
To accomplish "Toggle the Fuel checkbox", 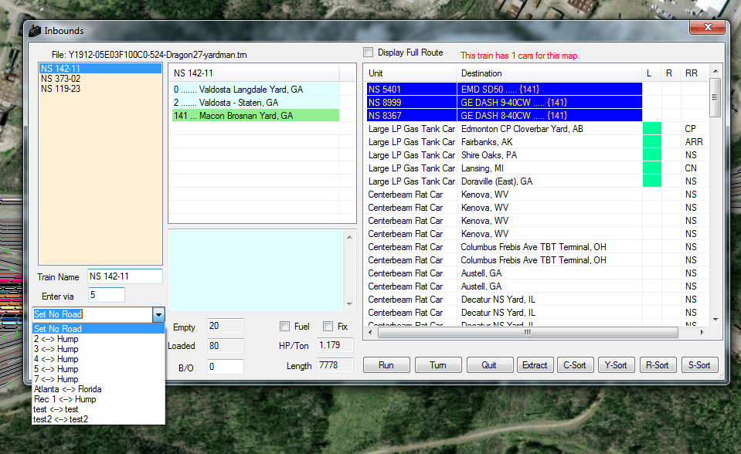I will [x=284, y=327].
